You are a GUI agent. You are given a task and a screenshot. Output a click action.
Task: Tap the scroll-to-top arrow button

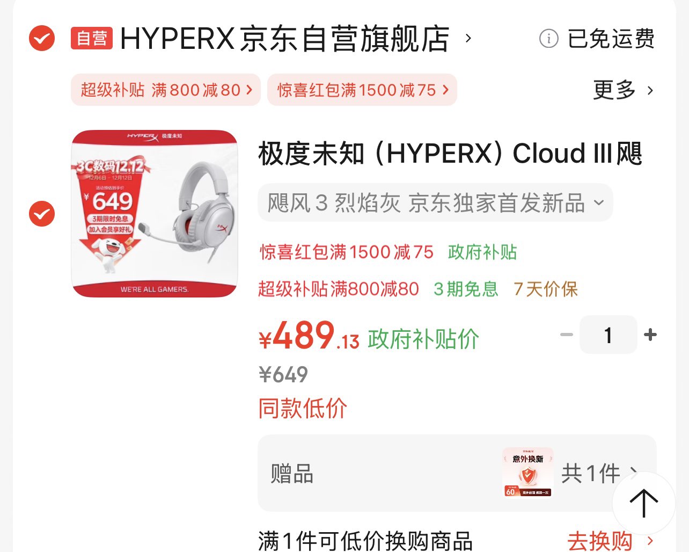[x=643, y=503]
